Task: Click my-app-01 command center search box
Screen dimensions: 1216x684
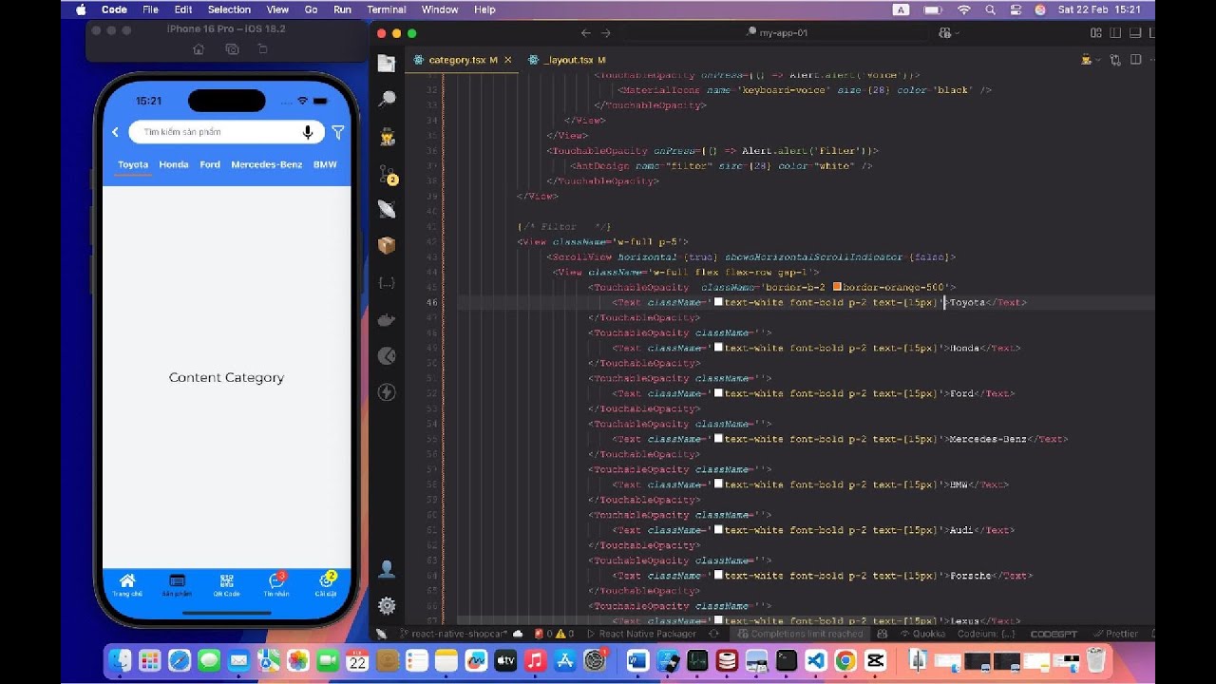Action: tap(775, 32)
